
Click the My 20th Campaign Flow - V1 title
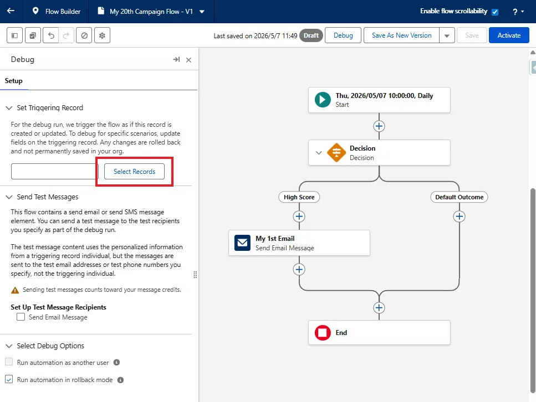coord(151,12)
